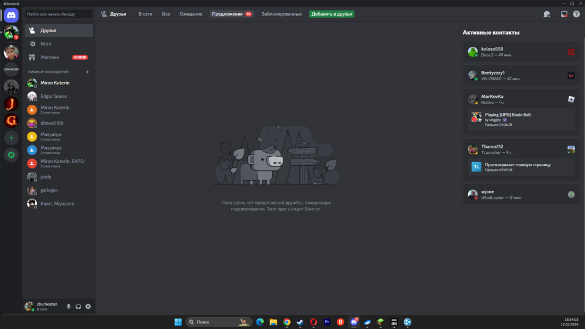Click the Добавить в друзья button

(x=332, y=14)
